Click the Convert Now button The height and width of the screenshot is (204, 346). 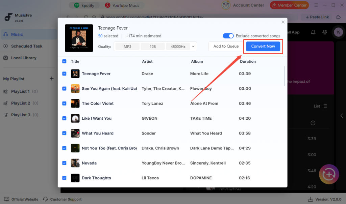[263, 46]
